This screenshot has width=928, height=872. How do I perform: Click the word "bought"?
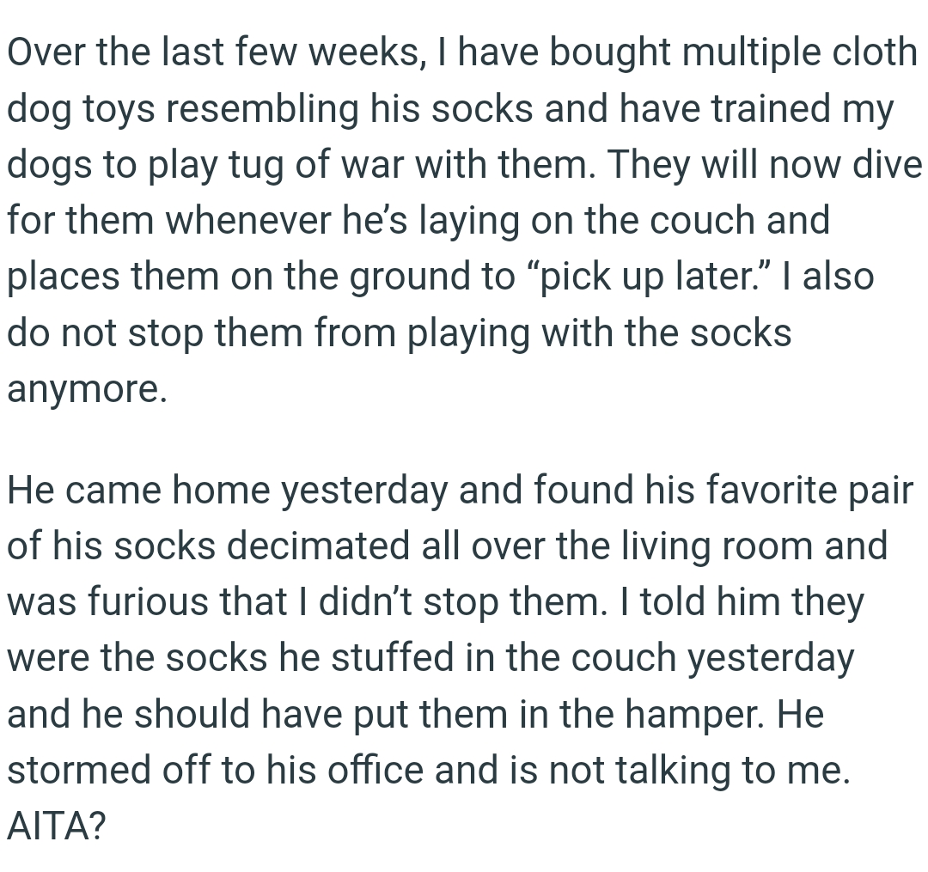point(608,53)
